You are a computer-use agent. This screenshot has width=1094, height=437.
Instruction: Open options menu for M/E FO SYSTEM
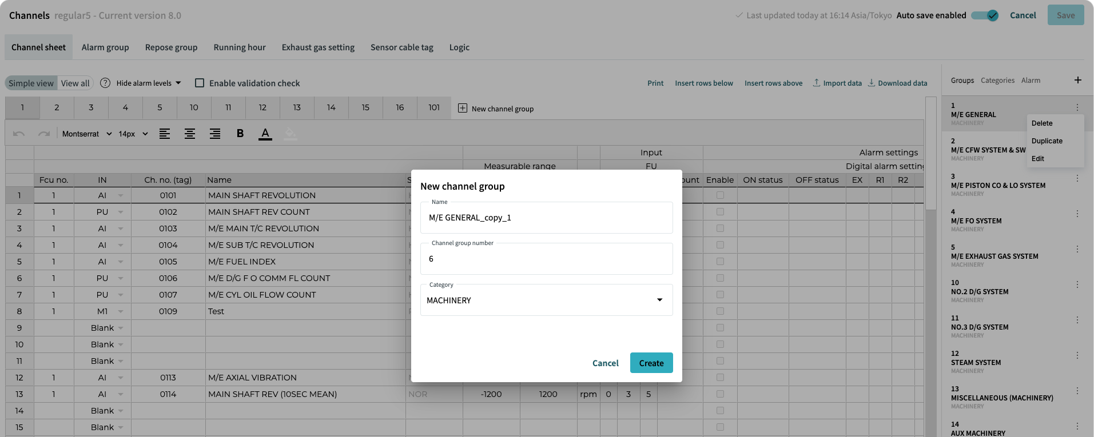tap(1077, 214)
